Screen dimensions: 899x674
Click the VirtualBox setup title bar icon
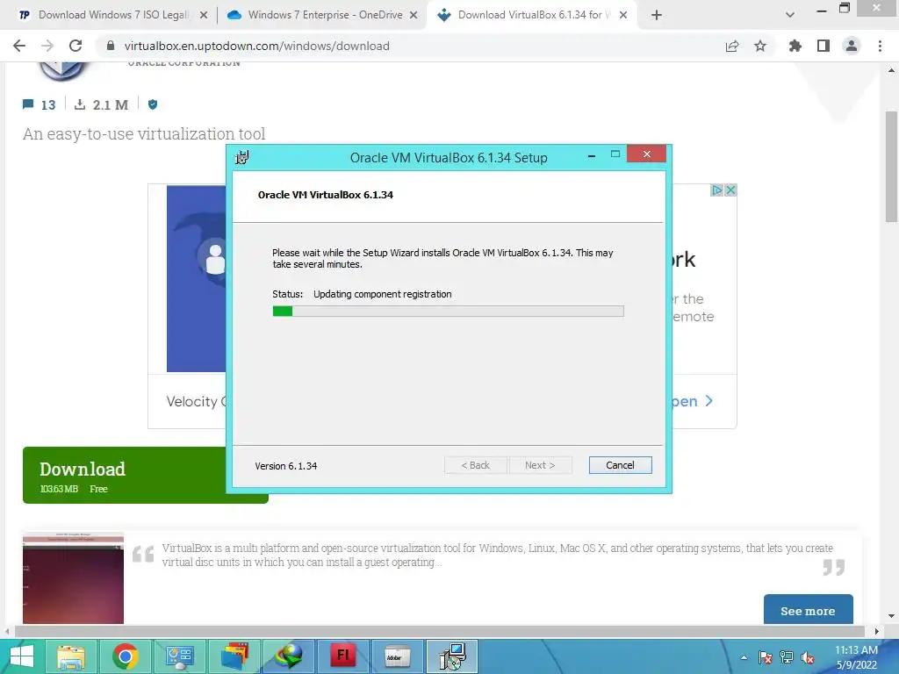(x=242, y=157)
